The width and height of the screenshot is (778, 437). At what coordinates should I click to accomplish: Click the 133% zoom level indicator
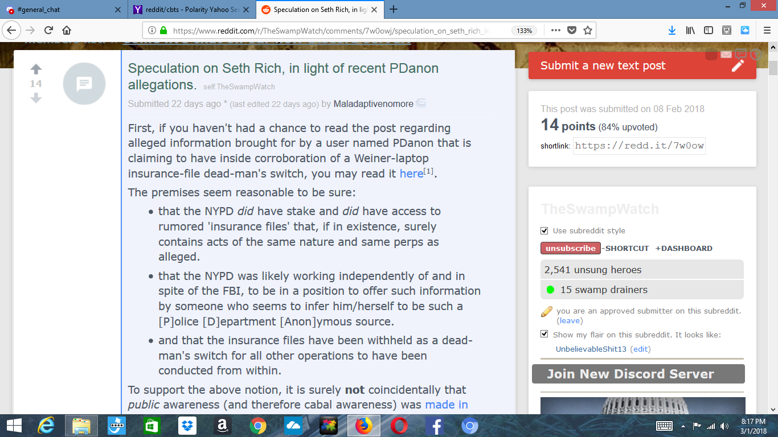524,31
